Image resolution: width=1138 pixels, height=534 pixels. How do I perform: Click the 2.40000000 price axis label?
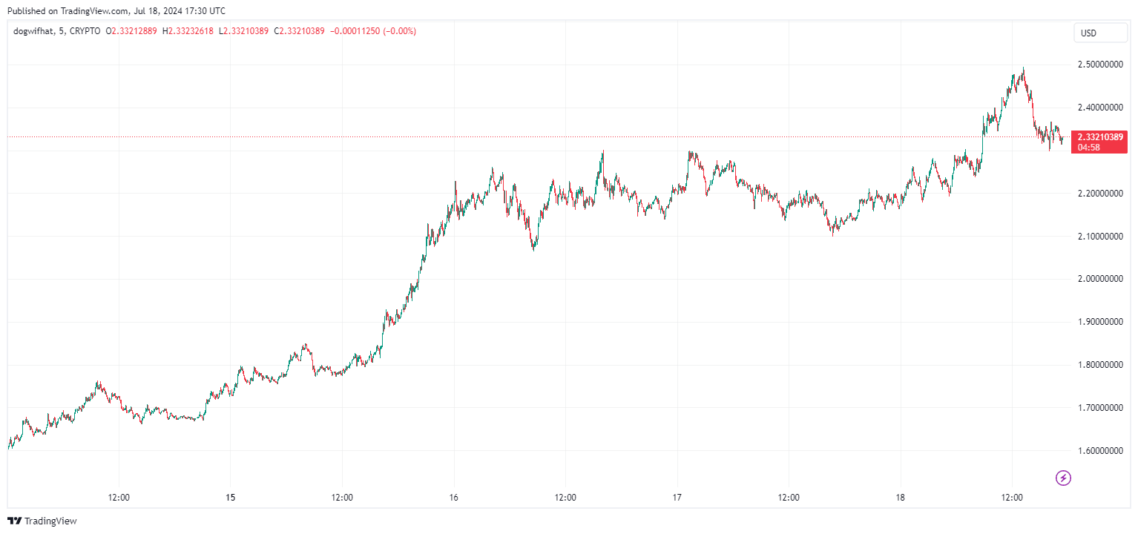pyautogui.click(x=1101, y=108)
